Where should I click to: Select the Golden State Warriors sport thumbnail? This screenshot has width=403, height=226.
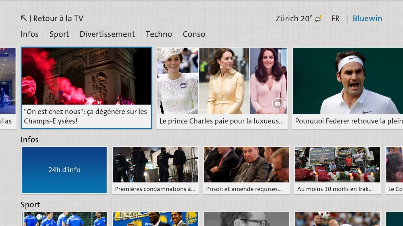pos(155,219)
